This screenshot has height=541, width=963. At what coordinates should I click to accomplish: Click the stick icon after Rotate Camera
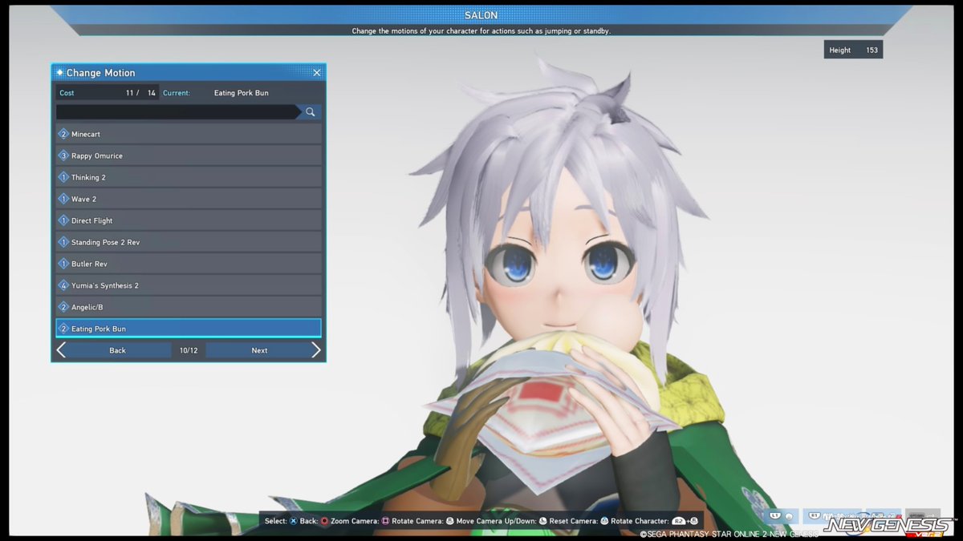coord(450,521)
